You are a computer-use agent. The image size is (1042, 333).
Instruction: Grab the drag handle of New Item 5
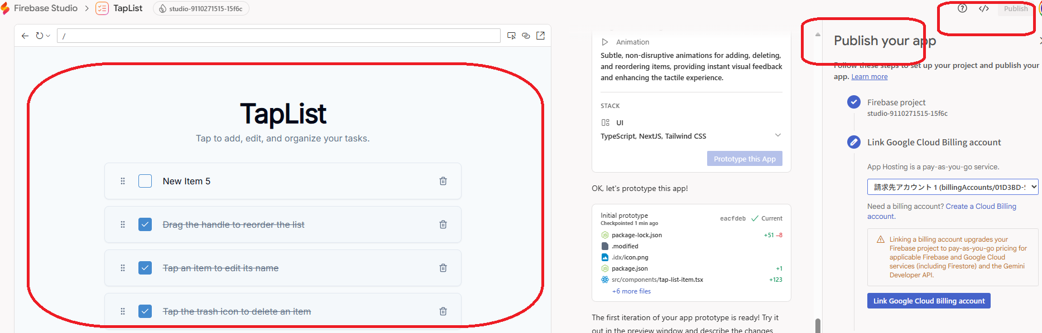(123, 181)
